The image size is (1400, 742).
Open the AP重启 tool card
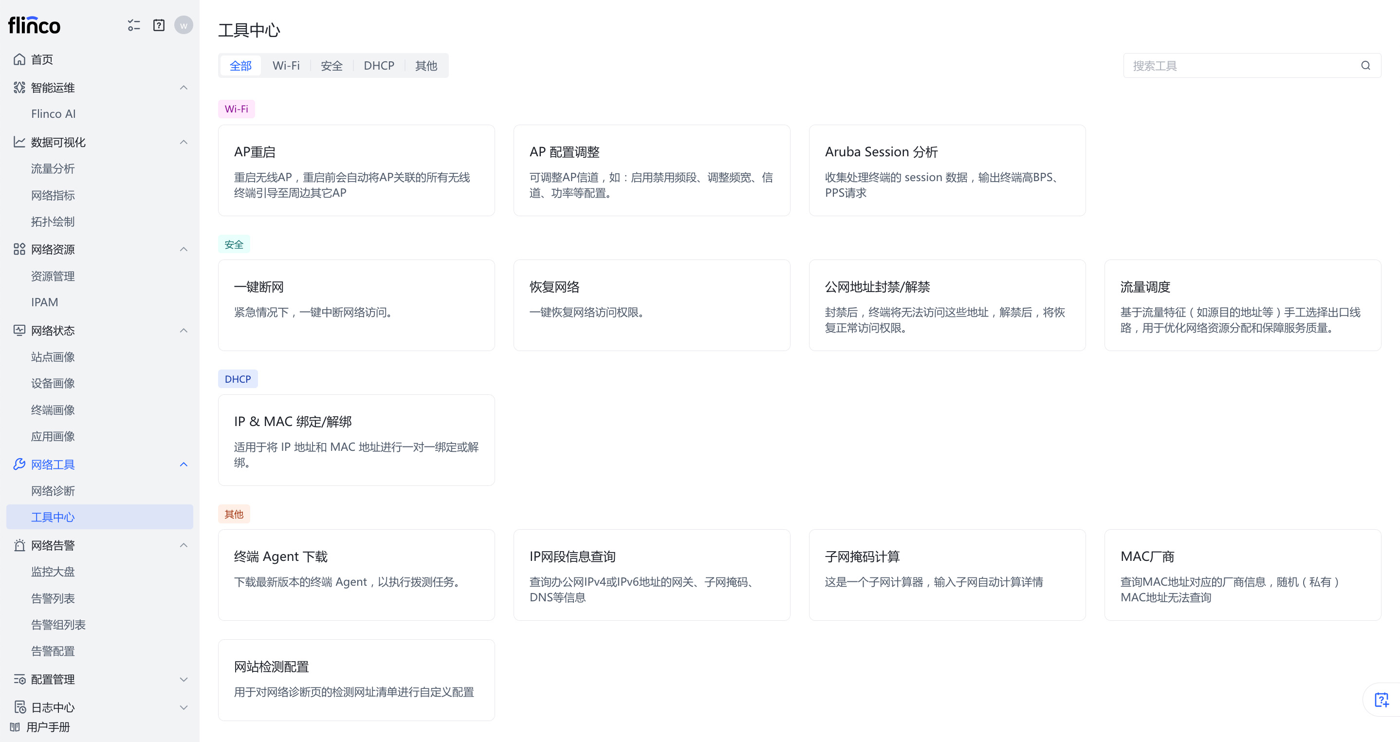pos(356,170)
